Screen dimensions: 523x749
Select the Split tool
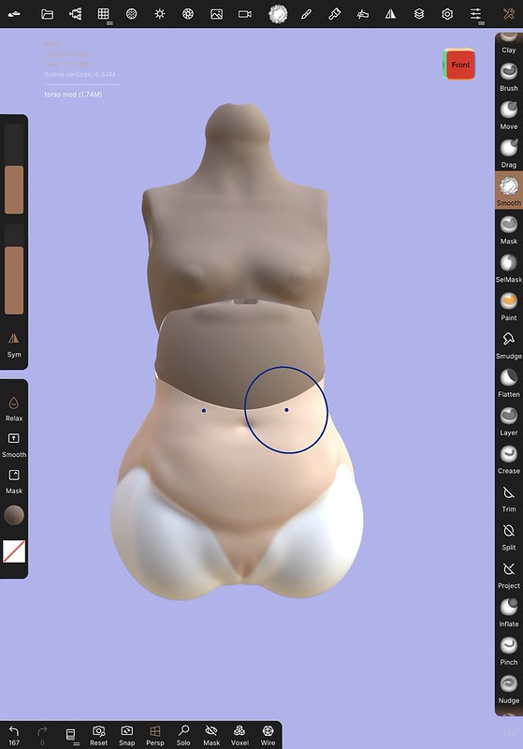[509, 536]
